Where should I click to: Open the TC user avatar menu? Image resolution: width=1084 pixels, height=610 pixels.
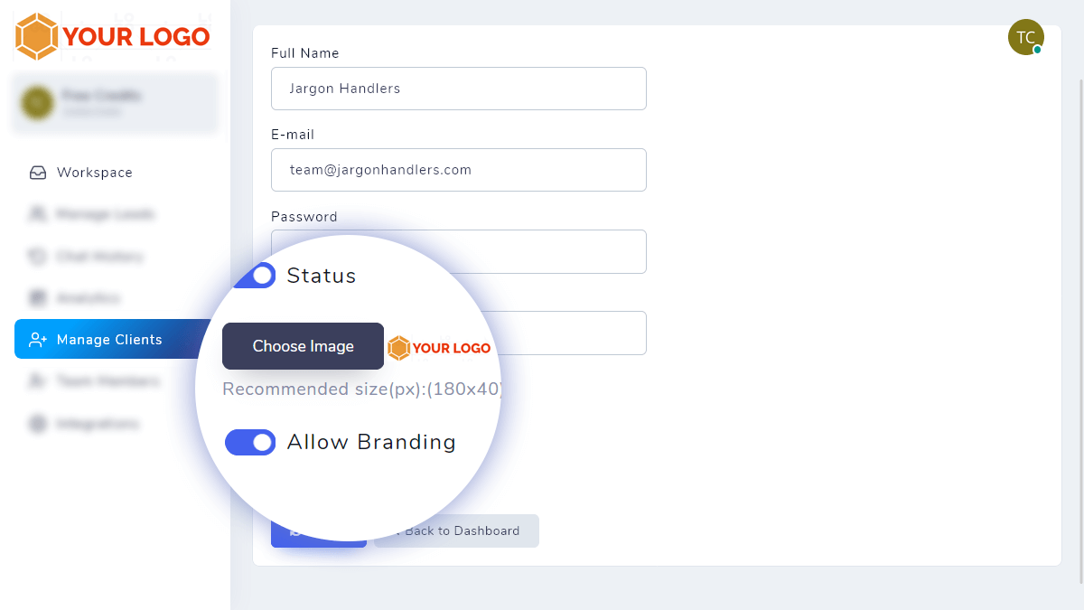click(1025, 37)
